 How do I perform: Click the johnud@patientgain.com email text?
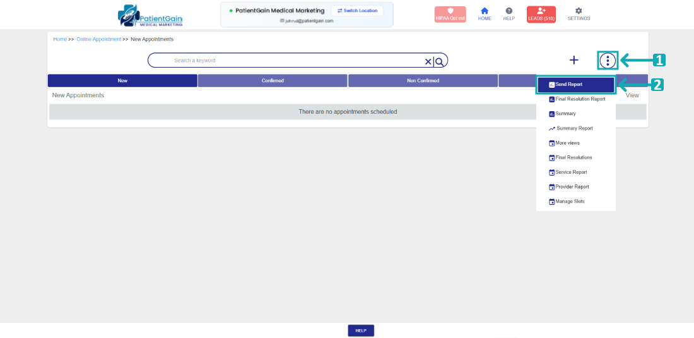click(x=309, y=21)
